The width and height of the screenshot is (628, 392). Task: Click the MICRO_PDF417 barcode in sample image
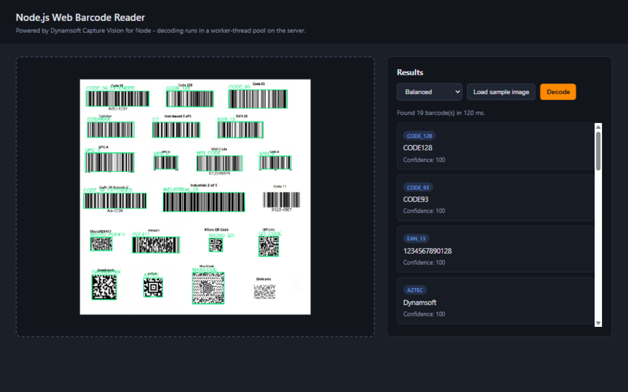click(101, 244)
